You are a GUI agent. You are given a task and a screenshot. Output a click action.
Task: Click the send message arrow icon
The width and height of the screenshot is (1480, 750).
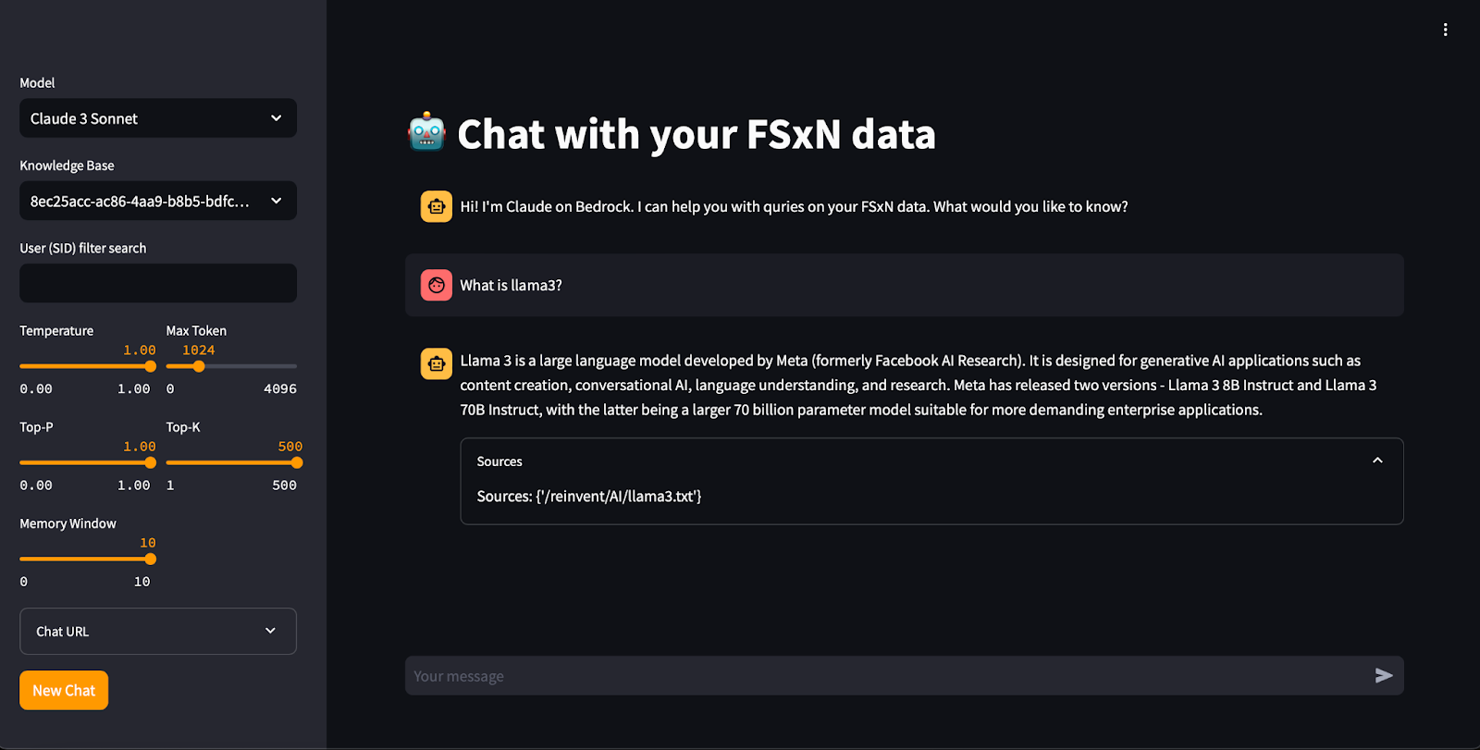click(x=1384, y=676)
